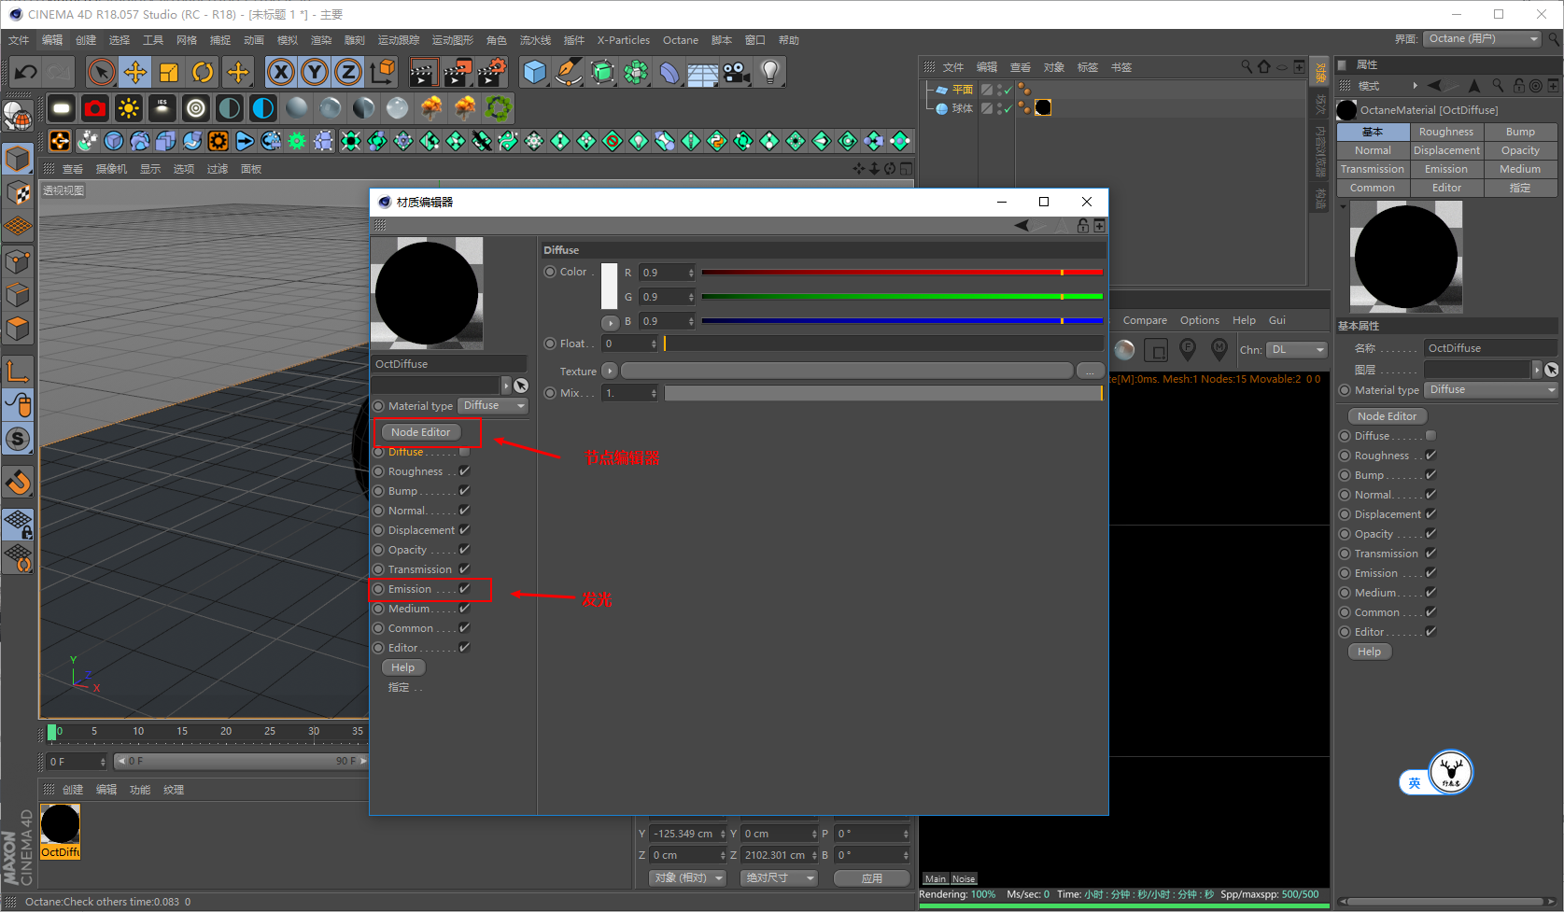Screen dimensions: 1564x912
Task: Open the camera object icon
Action: (737, 72)
